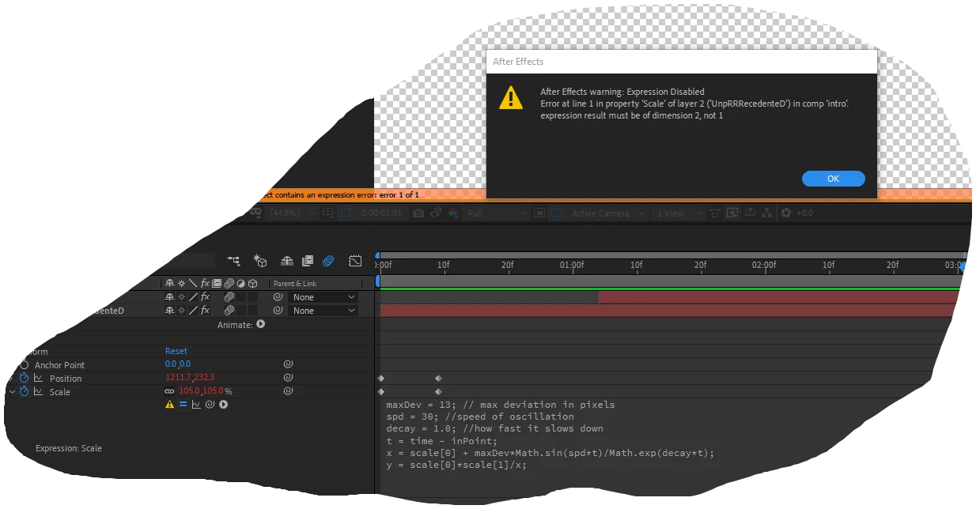
Task: Click Position property pick whip
Action: coord(289,378)
